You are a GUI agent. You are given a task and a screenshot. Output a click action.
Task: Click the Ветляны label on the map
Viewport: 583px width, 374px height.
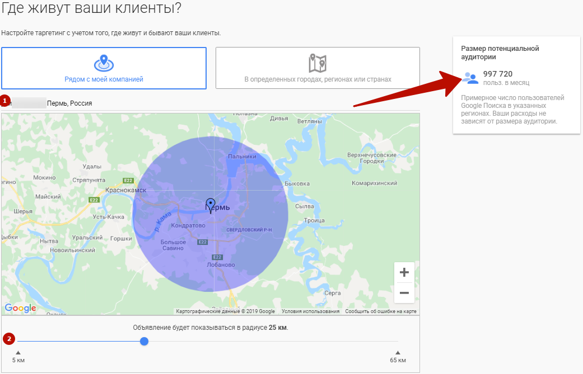tap(309, 121)
